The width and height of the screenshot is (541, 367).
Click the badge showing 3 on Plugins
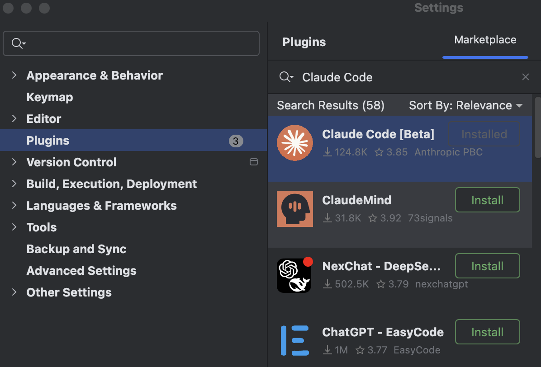pyautogui.click(x=237, y=140)
